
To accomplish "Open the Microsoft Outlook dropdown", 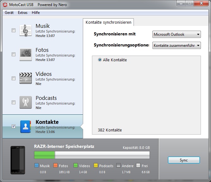I will point(176,34).
